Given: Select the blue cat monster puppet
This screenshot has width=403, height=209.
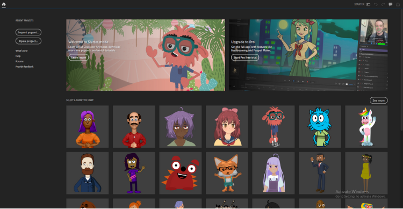Looking at the screenshot, I should [x=320, y=127].
